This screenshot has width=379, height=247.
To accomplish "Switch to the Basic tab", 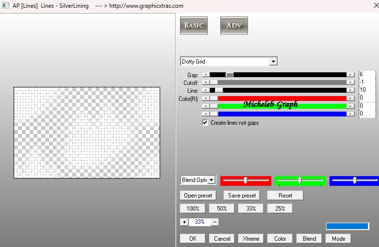I will pos(194,26).
